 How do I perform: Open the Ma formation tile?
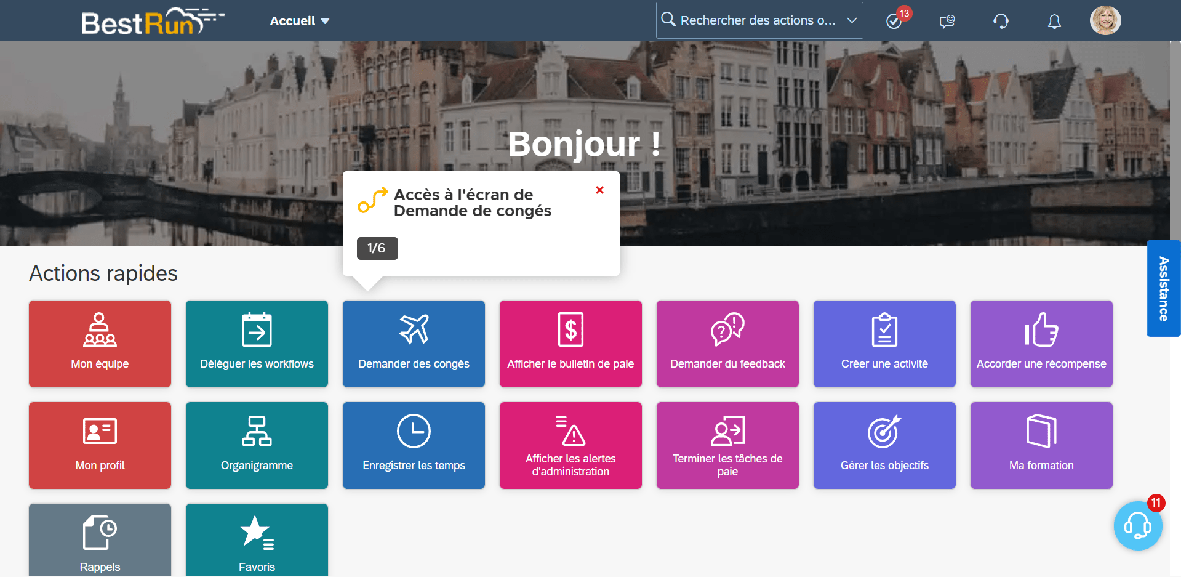[1041, 445]
